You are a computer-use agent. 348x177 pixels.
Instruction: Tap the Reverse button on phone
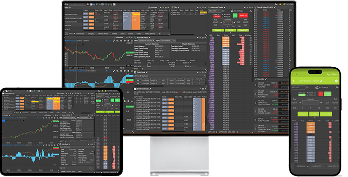coord(303,114)
